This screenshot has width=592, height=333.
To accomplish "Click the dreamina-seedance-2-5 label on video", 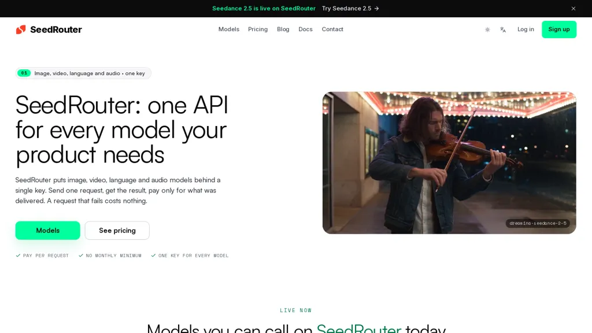I will pyautogui.click(x=538, y=223).
